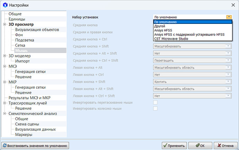Select 'Единицы' in the settings tree
239x150 pixels.
(17, 19)
